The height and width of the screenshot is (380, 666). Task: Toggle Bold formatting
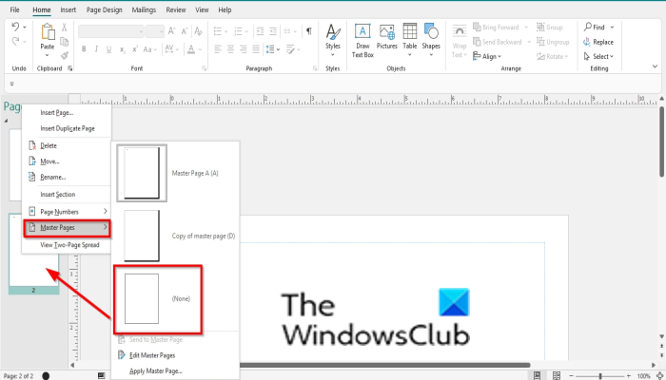(x=84, y=49)
